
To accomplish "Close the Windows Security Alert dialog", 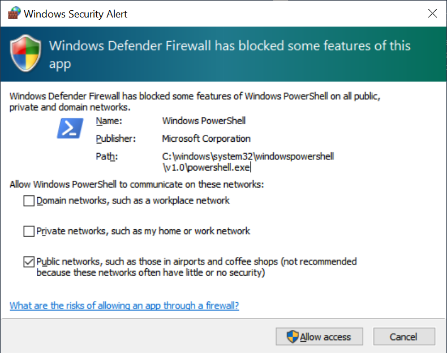I will (432, 14).
